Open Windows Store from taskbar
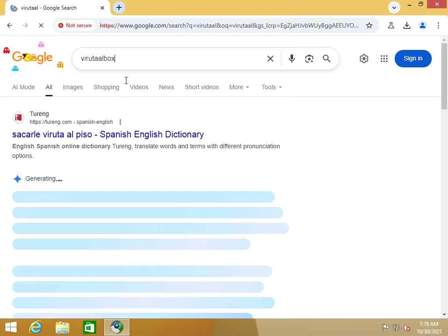This screenshot has width=448, height=336. (89, 327)
